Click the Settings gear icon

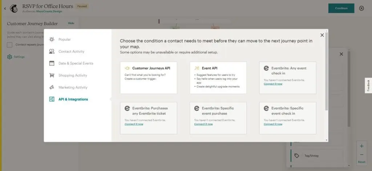coord(9,57)
